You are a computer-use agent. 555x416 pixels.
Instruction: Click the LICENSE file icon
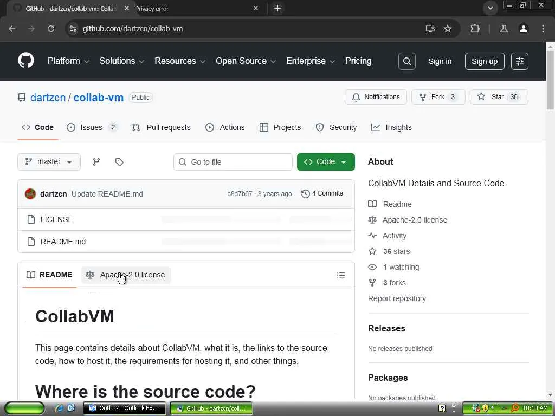point(31,219)
